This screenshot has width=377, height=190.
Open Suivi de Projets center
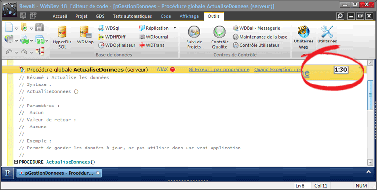194,38
